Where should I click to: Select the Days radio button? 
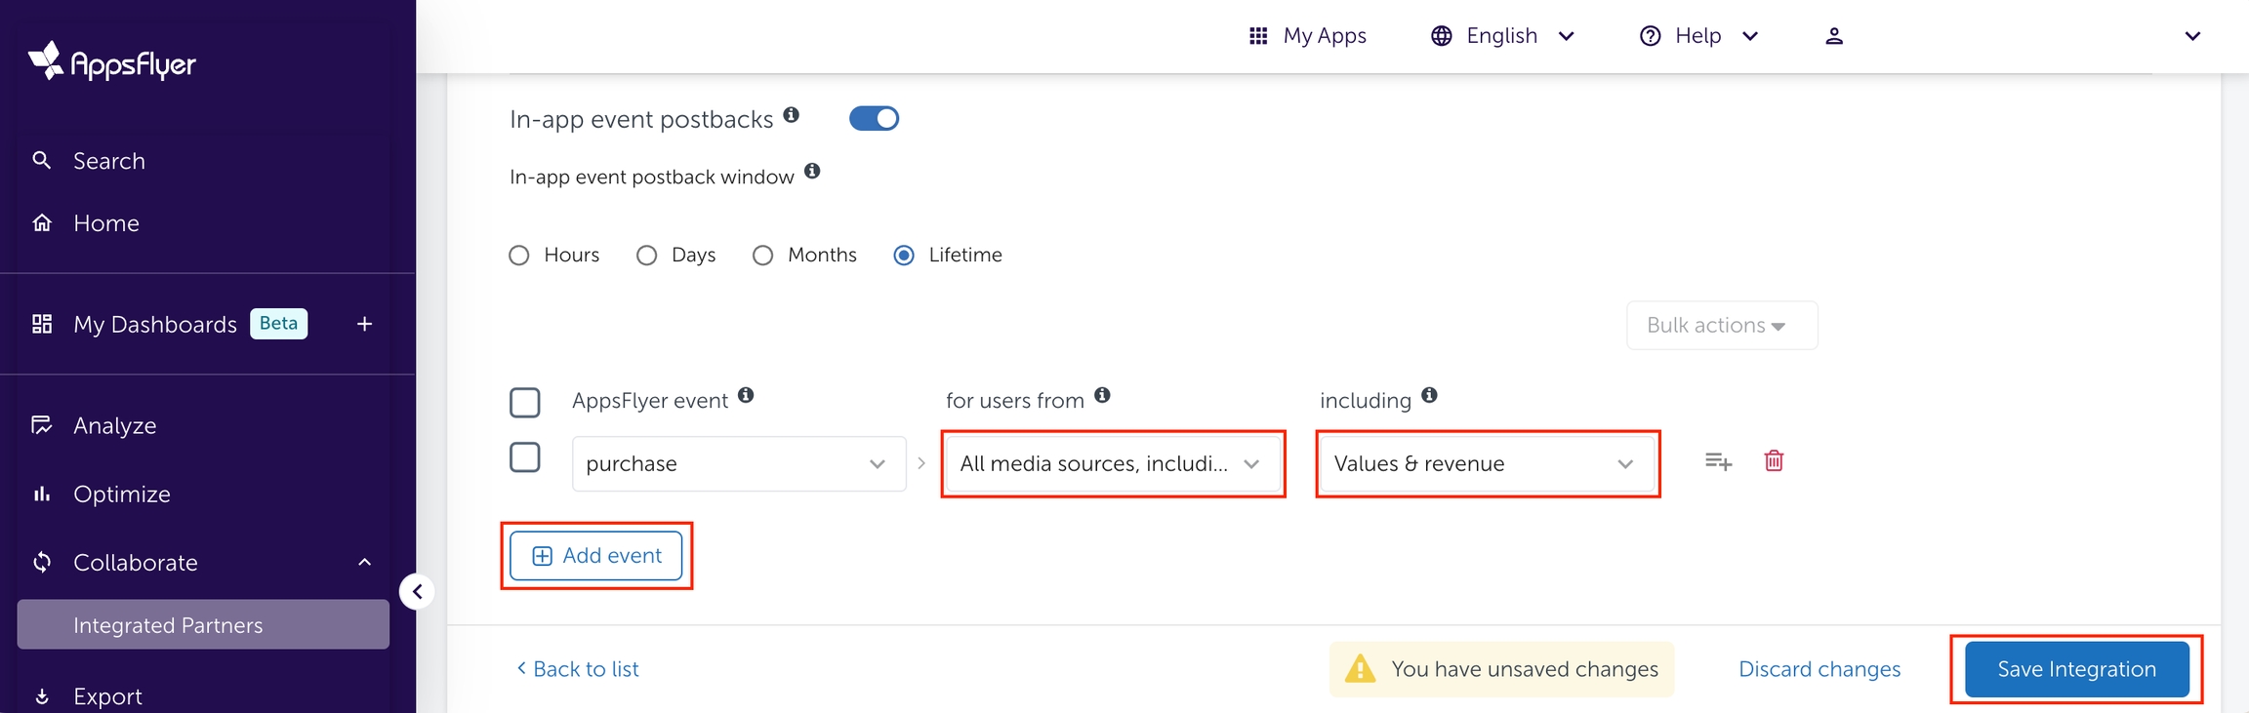pyautogui.click(x=646, y=256)
